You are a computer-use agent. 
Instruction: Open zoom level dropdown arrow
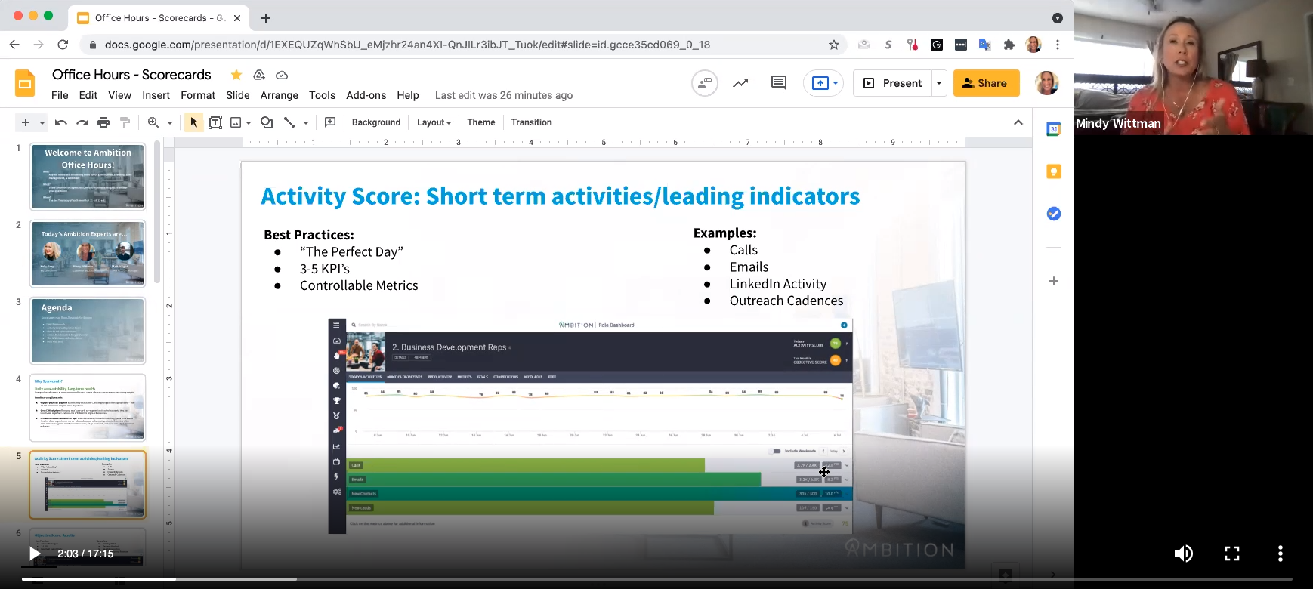[x=170, y=122]
